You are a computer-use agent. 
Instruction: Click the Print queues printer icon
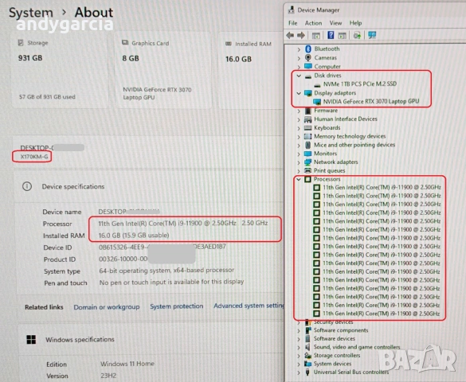(x=308, y=170)
